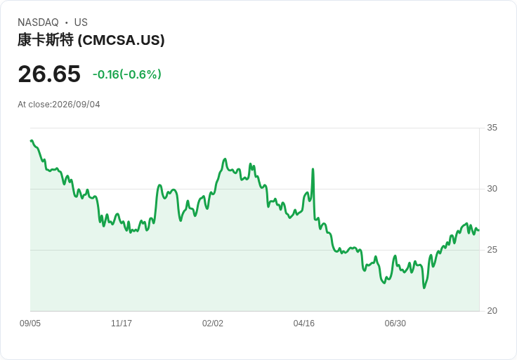Click the US market label

[x=81, y=22]
